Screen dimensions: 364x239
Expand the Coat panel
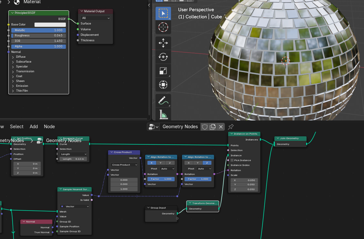[13, 77]
